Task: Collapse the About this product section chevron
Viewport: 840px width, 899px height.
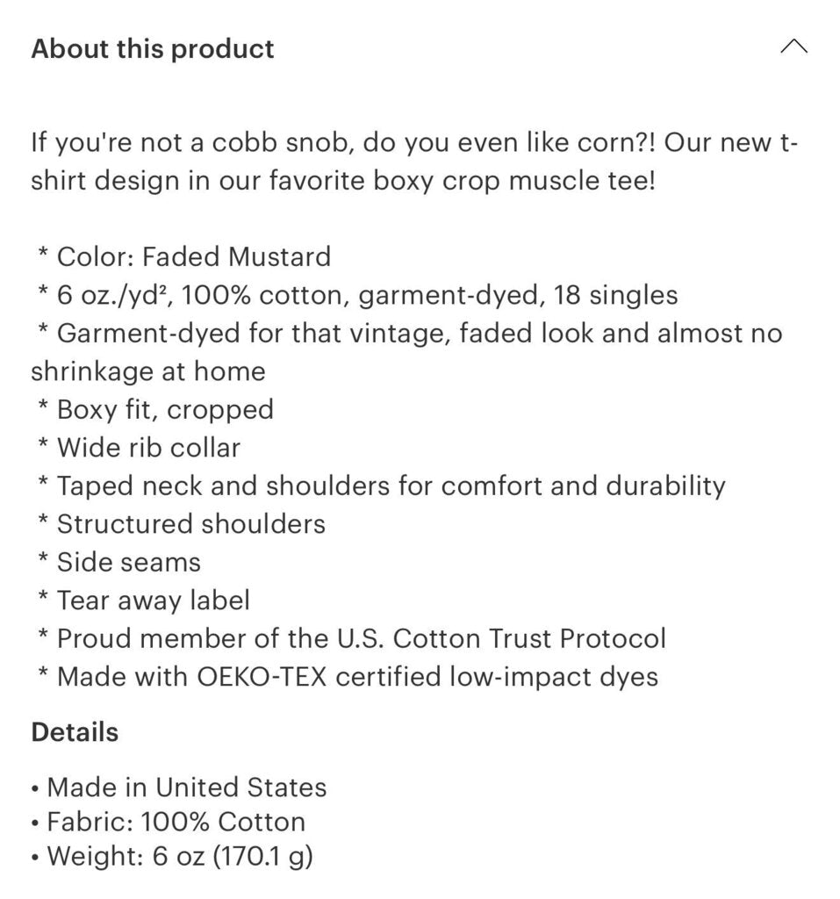Action: [793, 47]
